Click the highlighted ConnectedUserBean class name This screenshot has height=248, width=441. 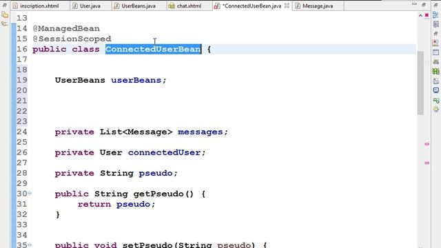tap(153, 49)
